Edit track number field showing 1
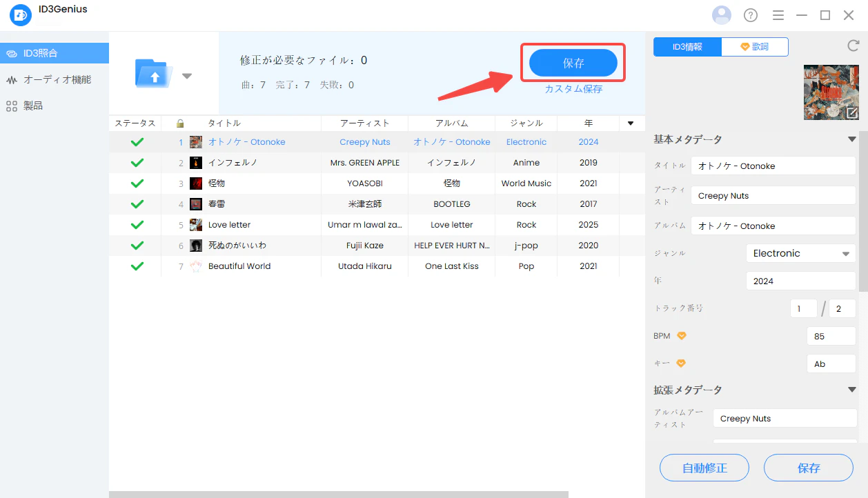The height and width of the screenshot is (498, 868). (x=804, y=308)
